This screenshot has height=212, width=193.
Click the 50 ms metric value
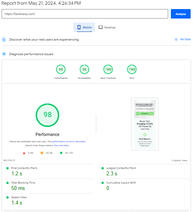click(x=18, y=188)
